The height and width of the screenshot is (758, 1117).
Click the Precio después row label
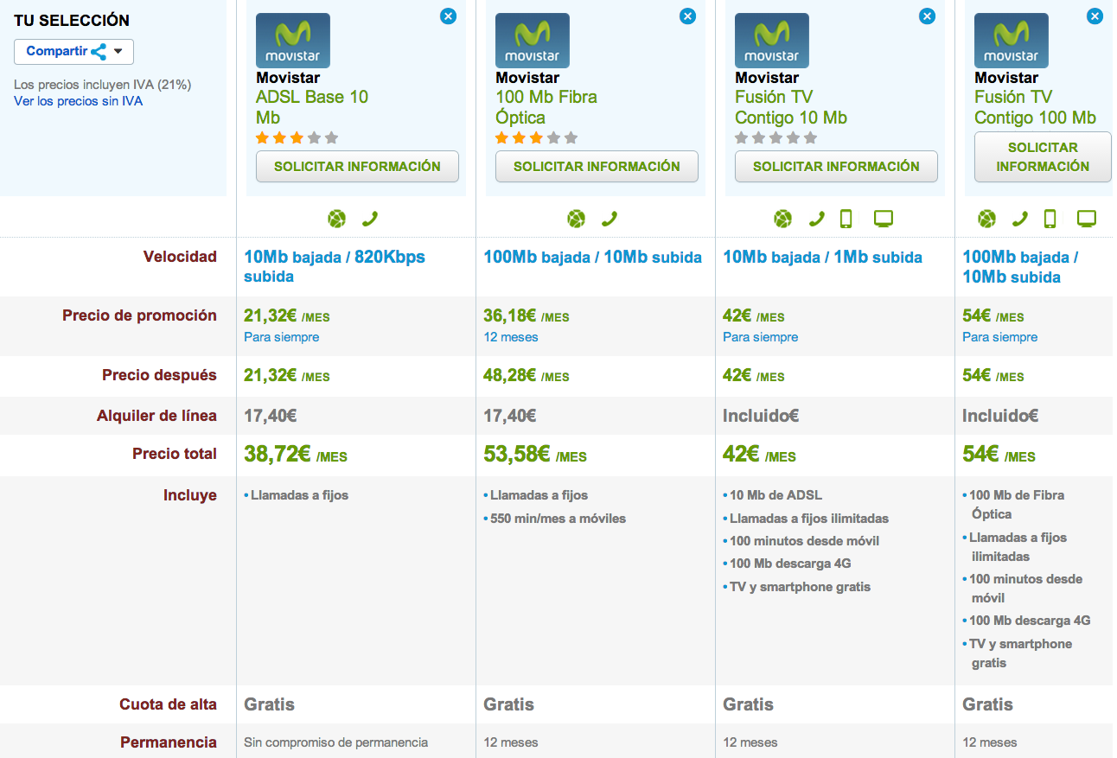point(159,375)
